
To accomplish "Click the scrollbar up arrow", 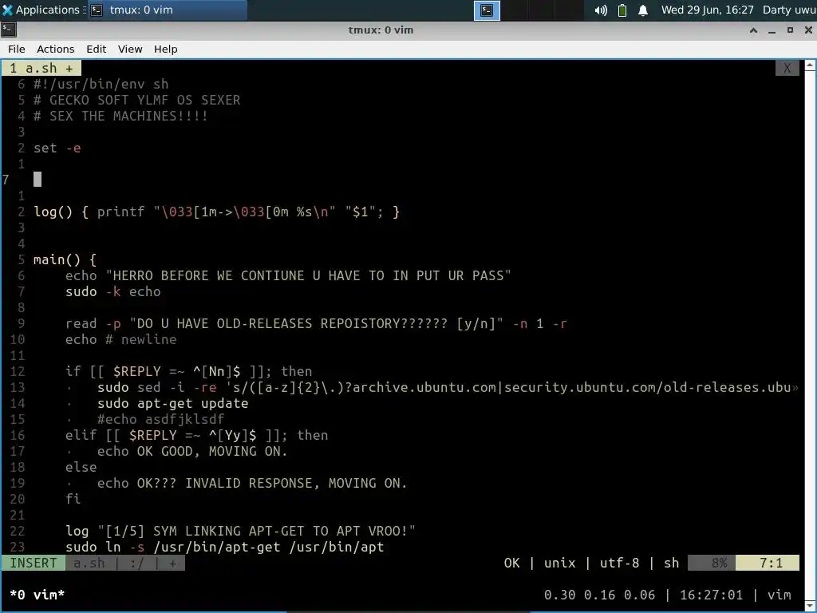I will pos(811,65).
